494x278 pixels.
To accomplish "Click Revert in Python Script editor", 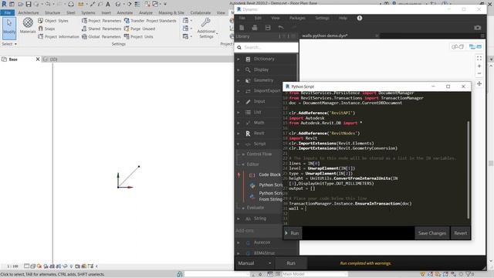I will 460,233.
